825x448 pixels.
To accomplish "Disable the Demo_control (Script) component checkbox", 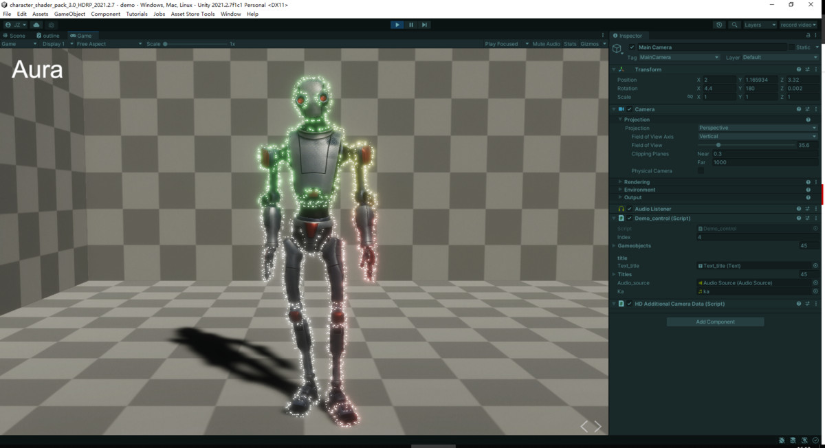I will [628, 218].
